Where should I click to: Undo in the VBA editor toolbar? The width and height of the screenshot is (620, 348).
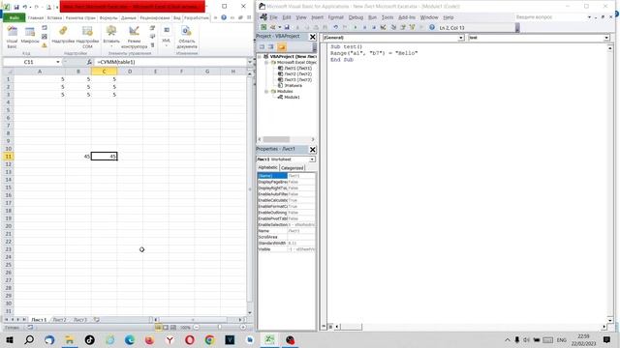point(335,27)
